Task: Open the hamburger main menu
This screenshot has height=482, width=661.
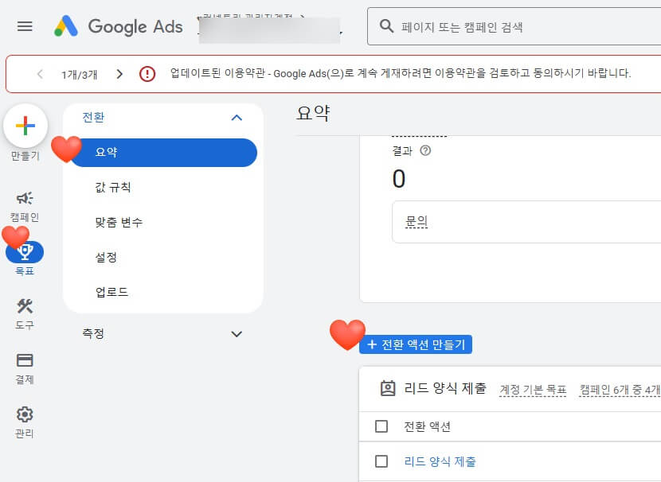Action: (x=25, y=26)
